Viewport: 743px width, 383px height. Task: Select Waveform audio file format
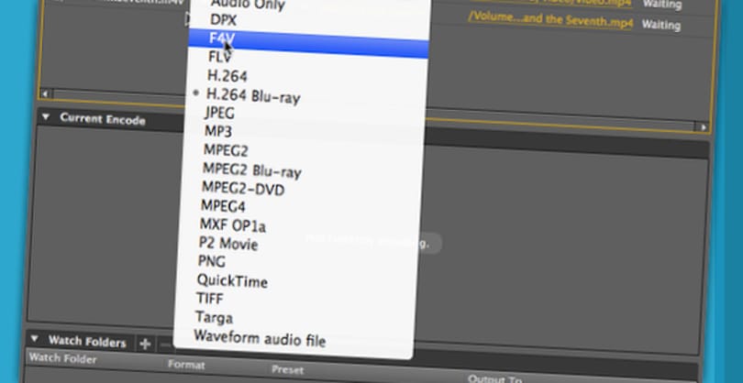pyautogui.click(x=260, y=338)
